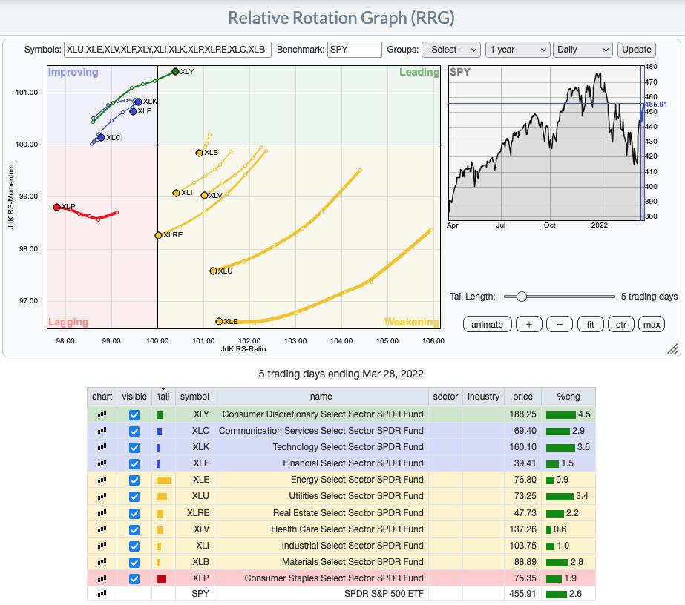Image resolution: width=685 pixels, height=605 pixels.
Task: Open chart icon for XLY row
Action: [102, 414]
